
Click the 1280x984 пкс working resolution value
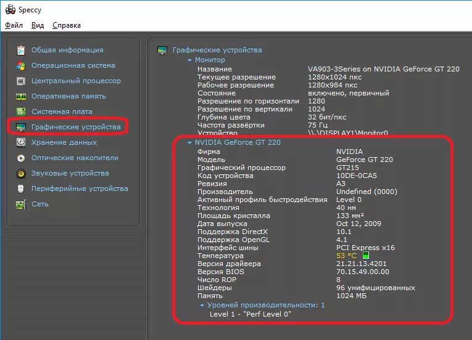coord(333,85)
